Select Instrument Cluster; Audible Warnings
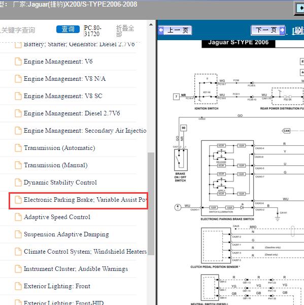The width and height of the screenshot is (304, 305). click(x=76, y=269)
